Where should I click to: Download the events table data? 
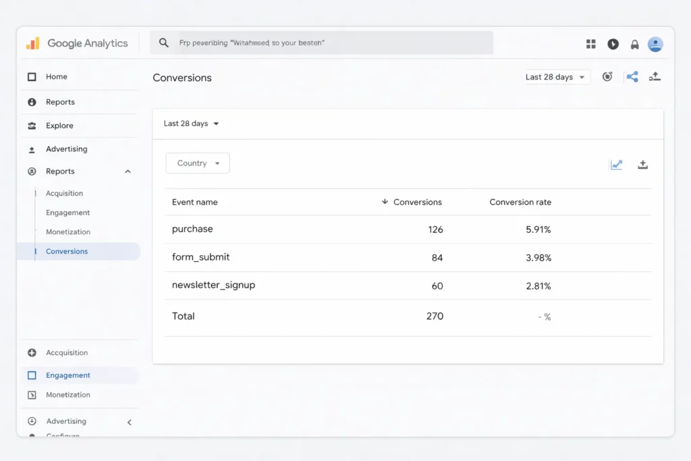tap(642, 164)
